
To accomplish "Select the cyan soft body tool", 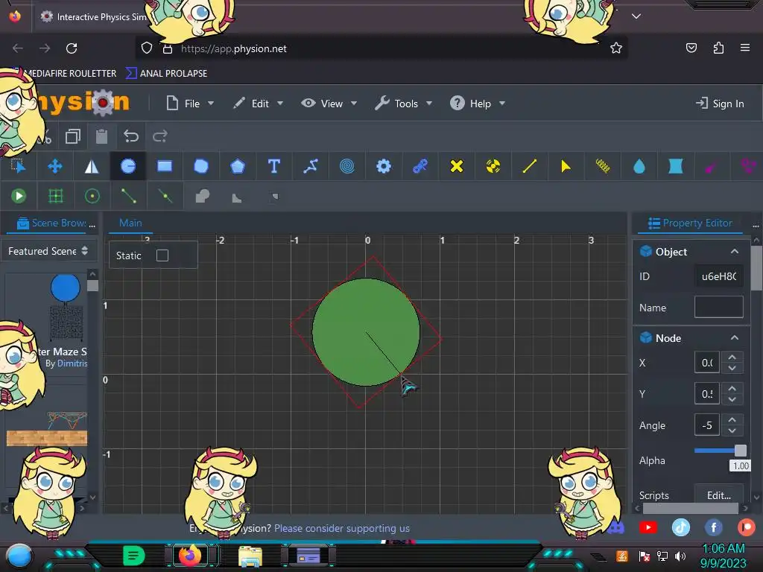I will [x=675, y=166].
